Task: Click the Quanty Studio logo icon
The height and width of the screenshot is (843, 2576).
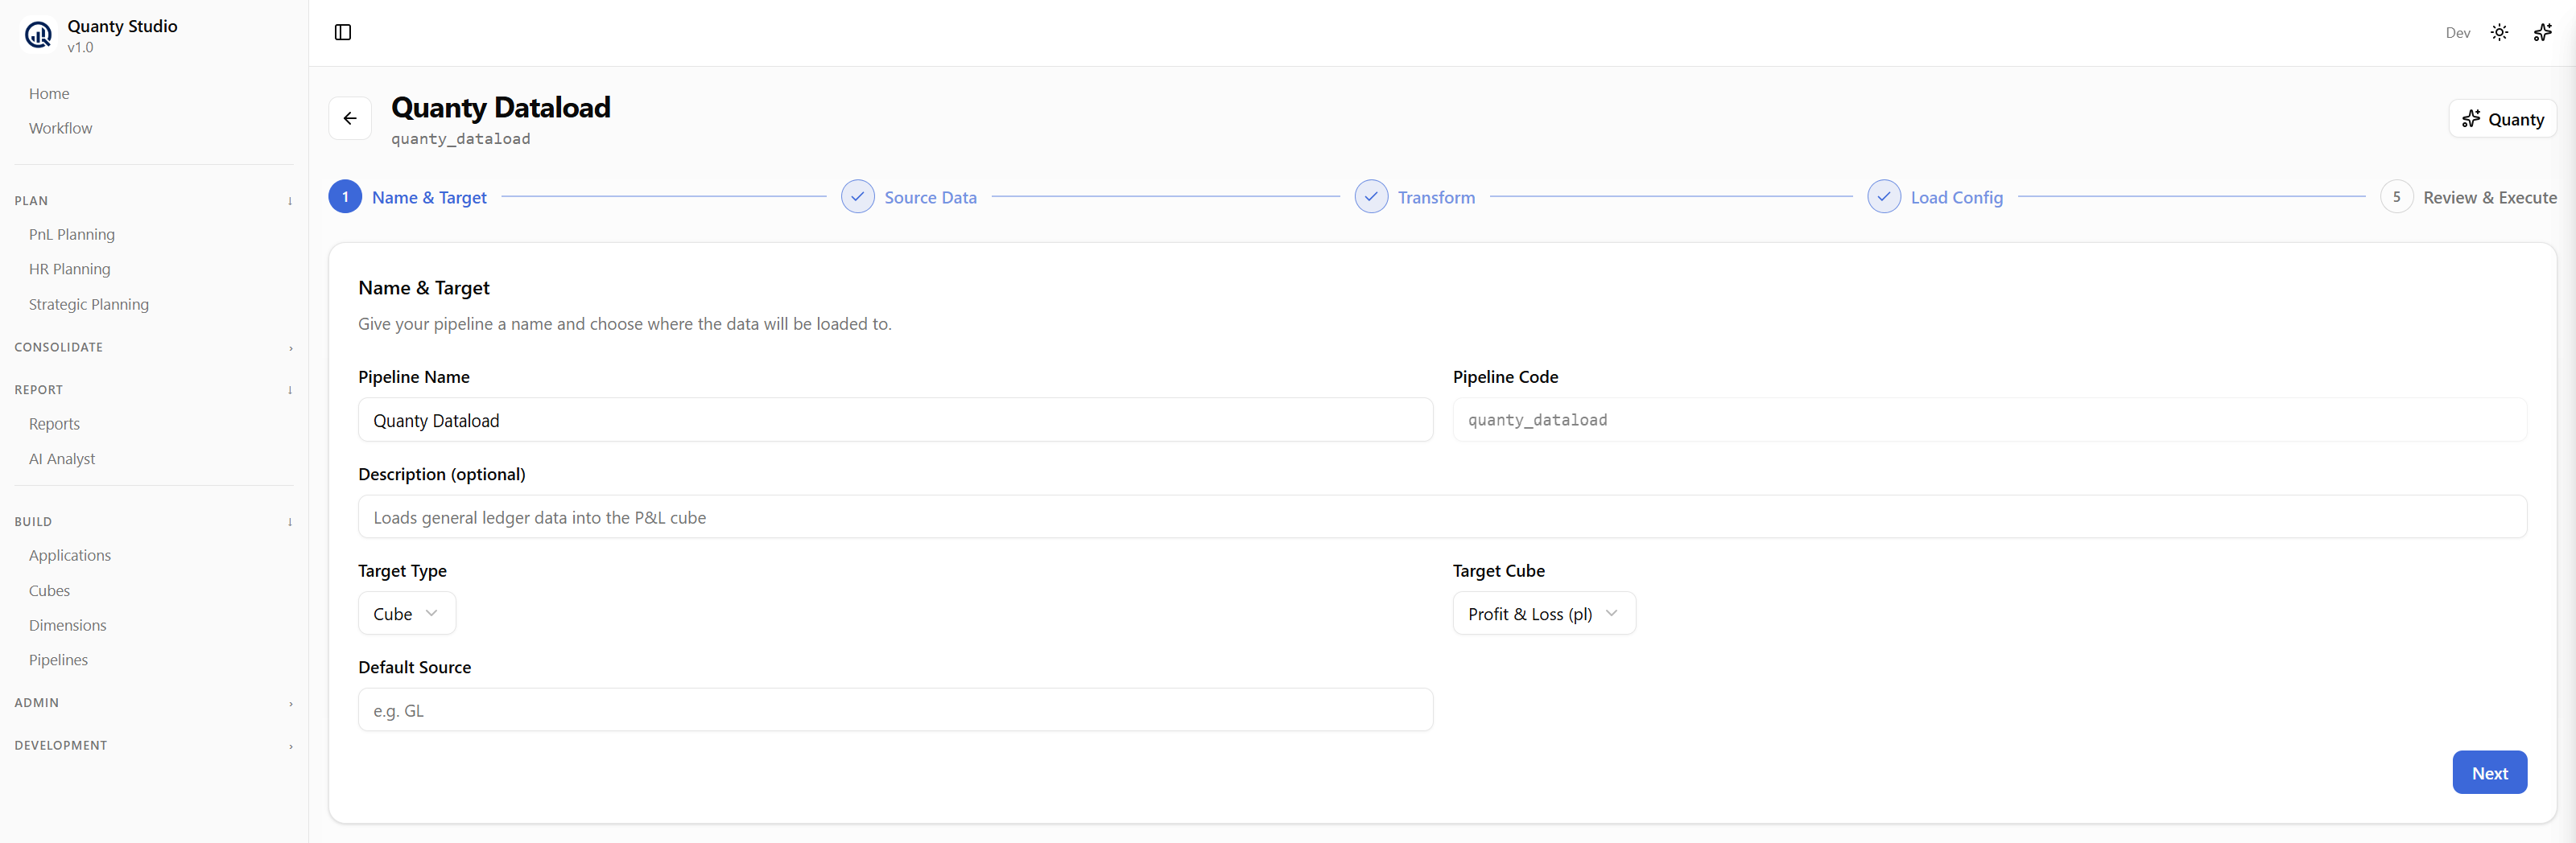Action: tap(38, 36)
